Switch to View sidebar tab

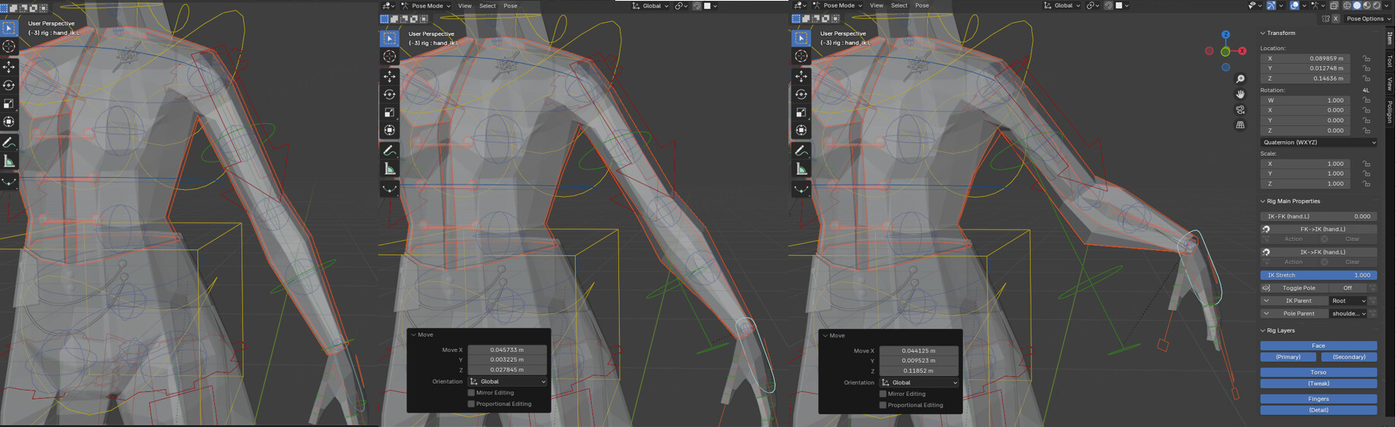click(1390, 83)
